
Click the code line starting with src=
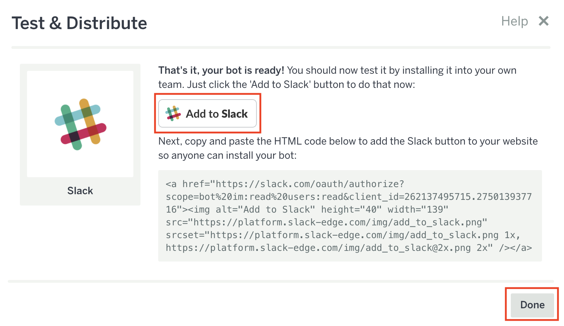pos(326,222)
